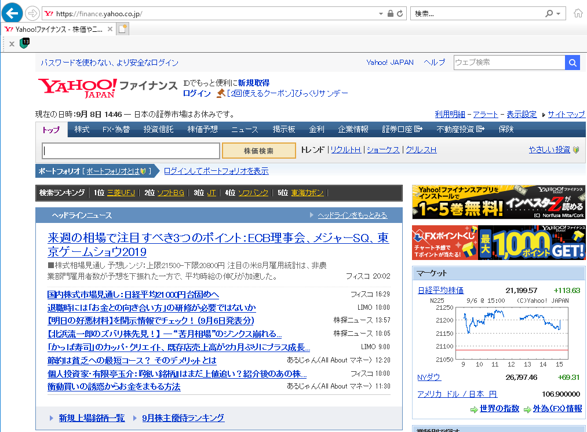Open the 不動産投資 external link tab
587x432 pixels.
point(461,129)
